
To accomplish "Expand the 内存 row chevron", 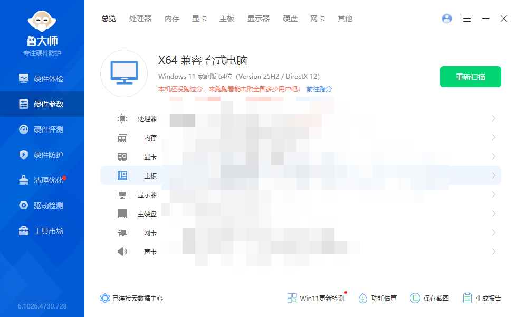I will click(494, 137).
